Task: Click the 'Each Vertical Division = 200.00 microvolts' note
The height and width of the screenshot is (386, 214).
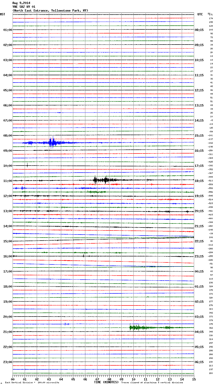Action: 32,383
